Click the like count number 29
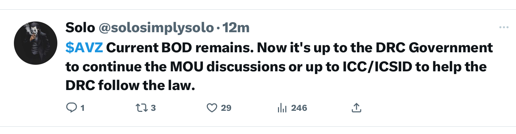Image resolution: width=516 pixels, height=134 pixels. click(226, 108)
